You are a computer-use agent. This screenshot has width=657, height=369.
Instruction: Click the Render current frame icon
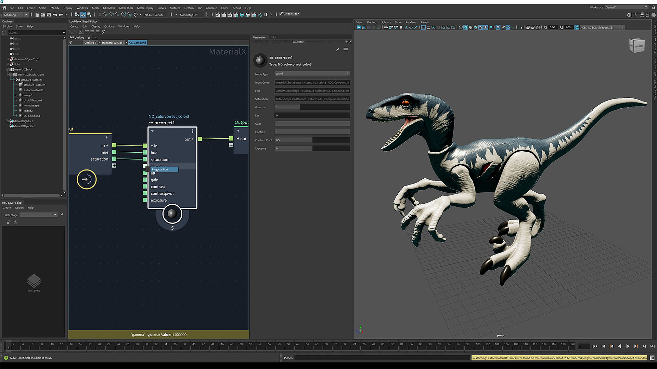tap(242, 14)
